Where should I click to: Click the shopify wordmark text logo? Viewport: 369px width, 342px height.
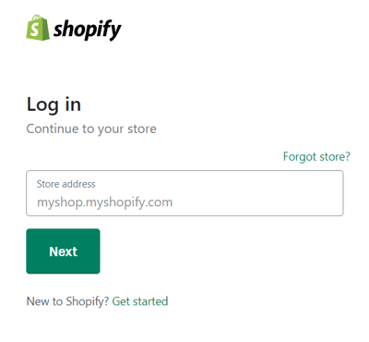coord(88,30)
